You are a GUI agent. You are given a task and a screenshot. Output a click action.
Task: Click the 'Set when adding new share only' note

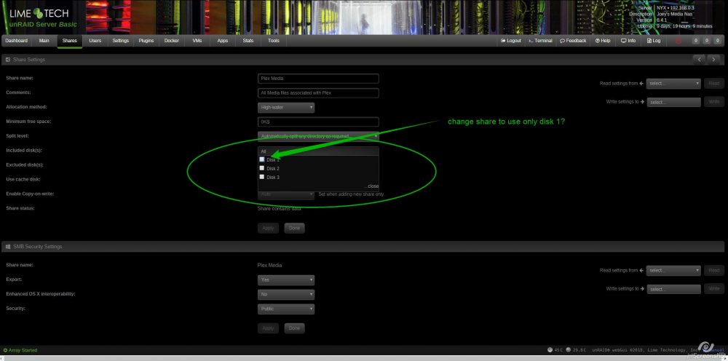click(351, 194)
